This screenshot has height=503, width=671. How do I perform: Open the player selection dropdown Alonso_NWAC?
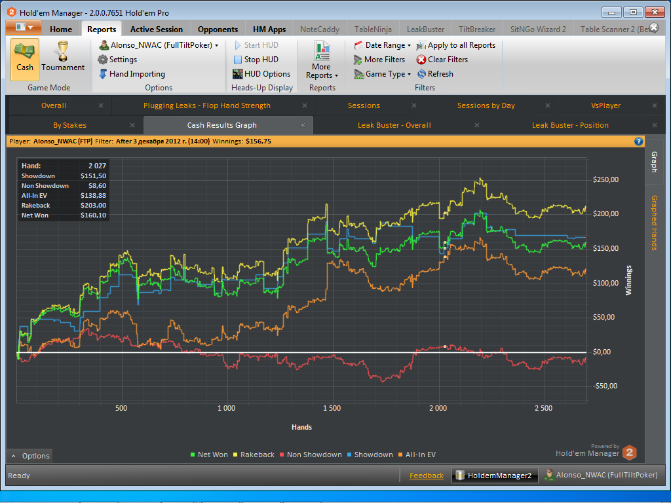[159, 45]
